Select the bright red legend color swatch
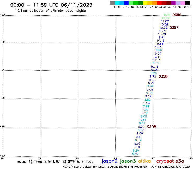 pyautogui.click(x=159, y=3)
